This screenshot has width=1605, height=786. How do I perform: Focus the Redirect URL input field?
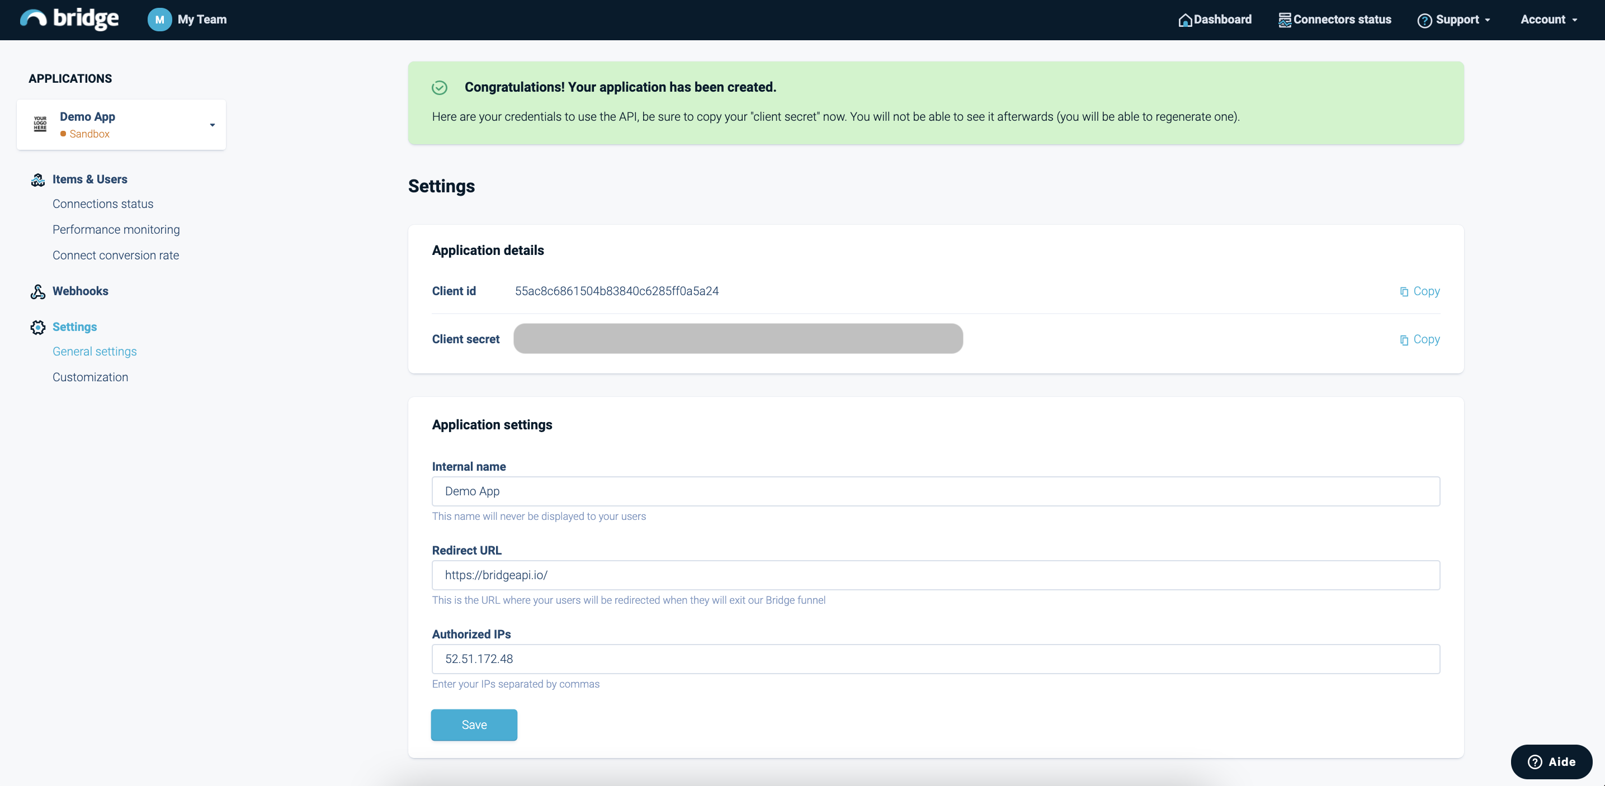point(935,575)
